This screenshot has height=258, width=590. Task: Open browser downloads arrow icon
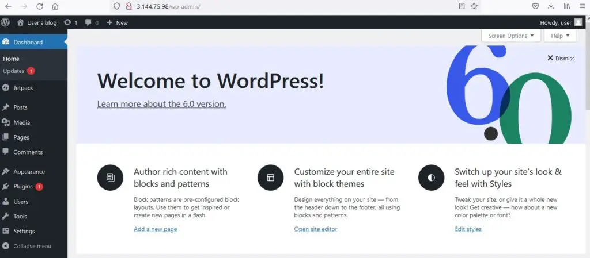tap(551, 6)
